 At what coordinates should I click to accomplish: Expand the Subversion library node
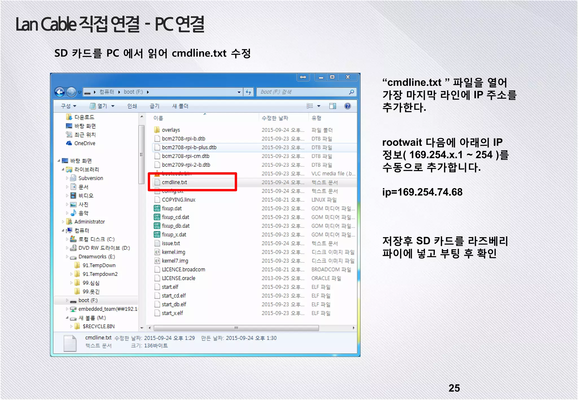point(67,178)
